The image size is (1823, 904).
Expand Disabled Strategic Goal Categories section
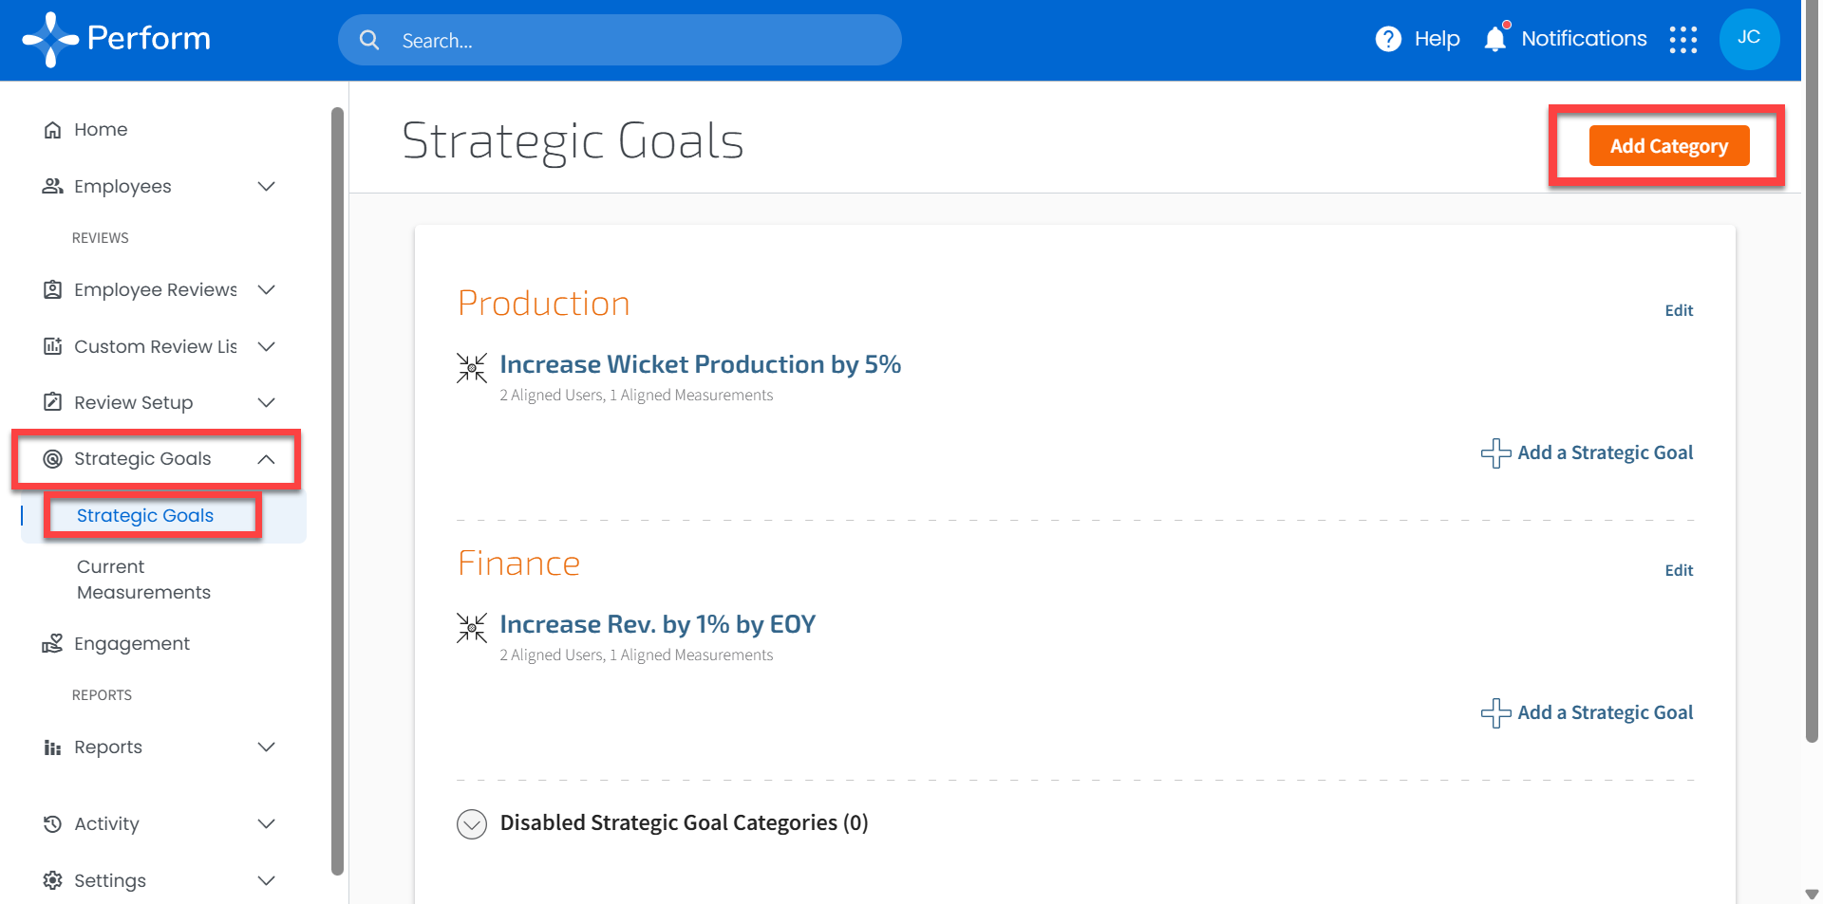pyautogui.click(x=472, y=823)
